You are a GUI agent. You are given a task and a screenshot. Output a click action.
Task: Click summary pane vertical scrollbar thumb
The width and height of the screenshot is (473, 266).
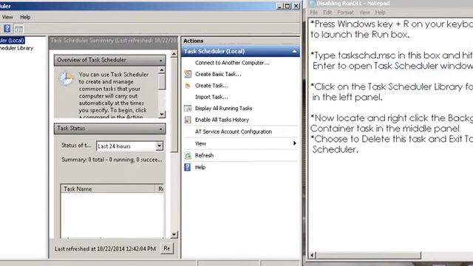(174, 105)
